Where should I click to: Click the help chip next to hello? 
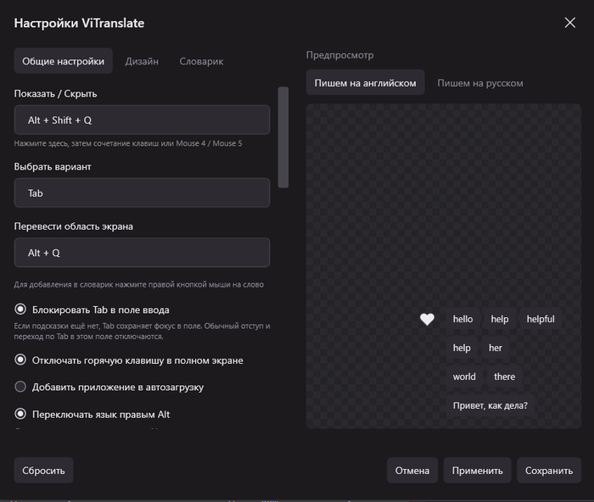(500, 319)
